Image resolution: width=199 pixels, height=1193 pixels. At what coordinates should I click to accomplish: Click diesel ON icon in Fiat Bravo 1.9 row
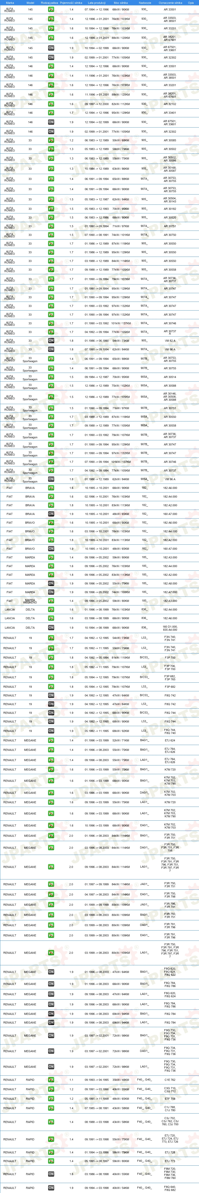(x=51, y=548)
